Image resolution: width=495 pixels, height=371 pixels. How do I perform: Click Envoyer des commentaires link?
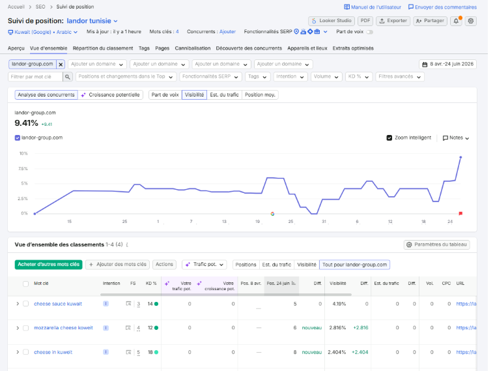pos(442,7)
